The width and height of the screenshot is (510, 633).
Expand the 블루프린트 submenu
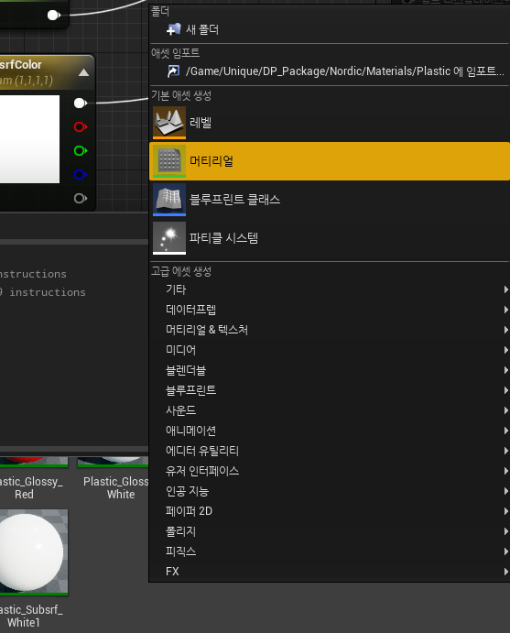click(x=330, y=390)
